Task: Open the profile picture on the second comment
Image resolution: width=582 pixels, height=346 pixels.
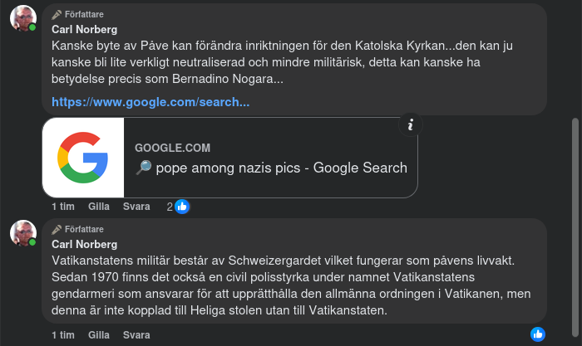Action: (x=22, y=232)
